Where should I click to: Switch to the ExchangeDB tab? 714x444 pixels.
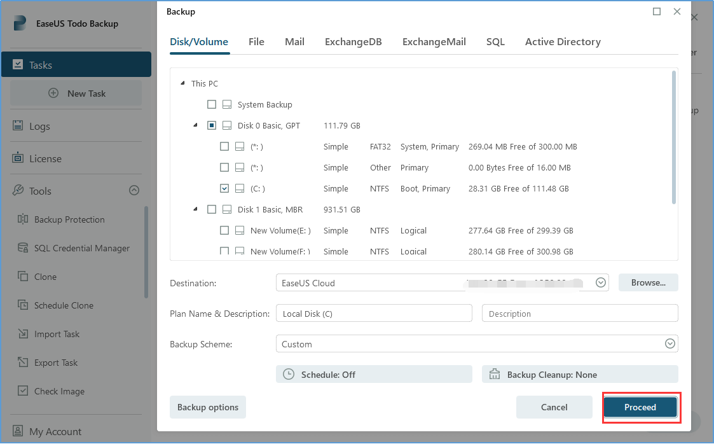[353, 41]
